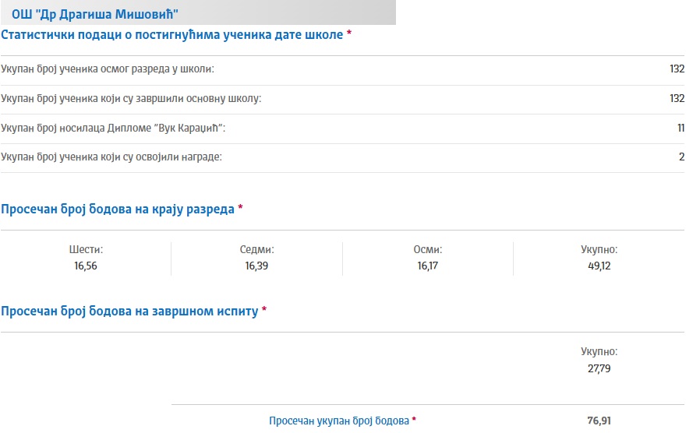Open the Просечан број бодова на крају разреда heading
Screen dimensions: 700x433
click(x=118, y=209)
